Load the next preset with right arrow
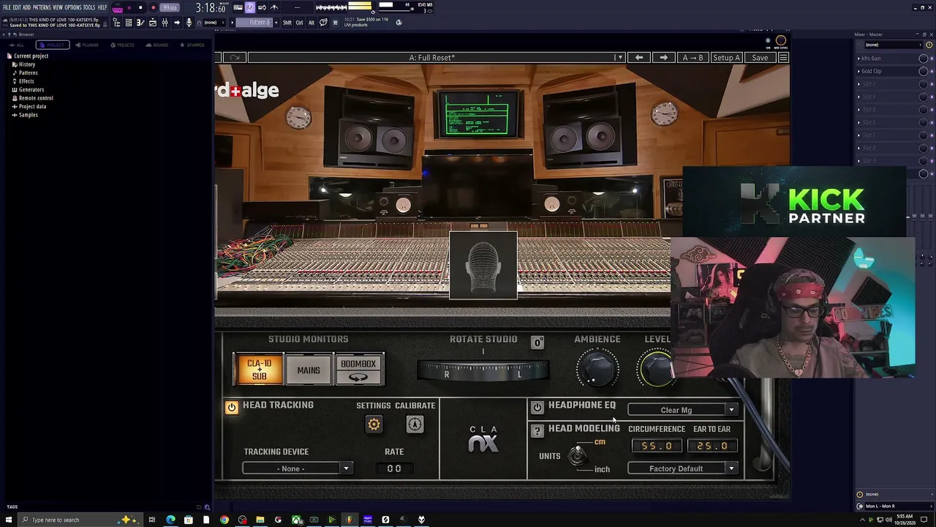The width and height of the screenshot is (936, 527). tap(663, 58)
